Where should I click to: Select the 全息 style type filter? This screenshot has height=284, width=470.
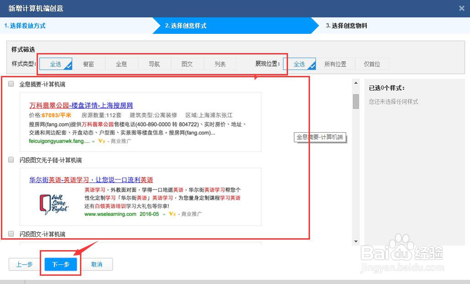pyautogui.click(x=122, y=63)
